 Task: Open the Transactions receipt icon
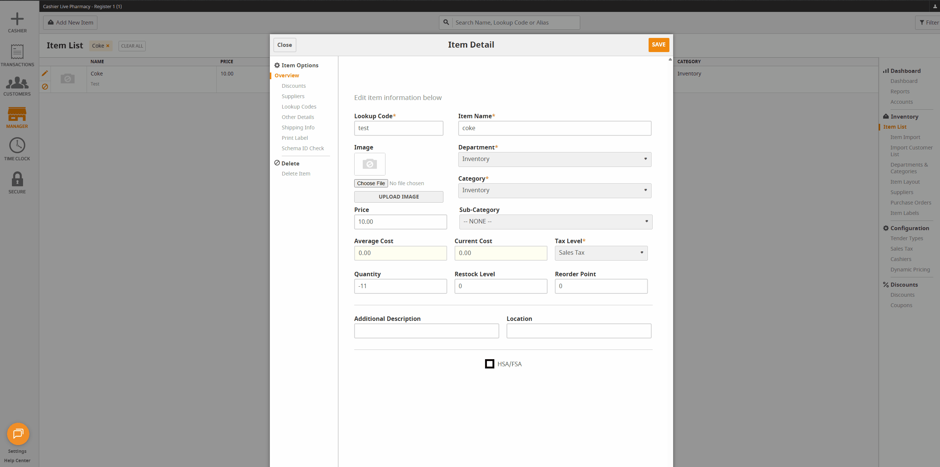[x=17, y=52]
